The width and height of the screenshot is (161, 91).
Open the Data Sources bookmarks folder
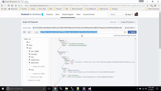click(103, 9)
